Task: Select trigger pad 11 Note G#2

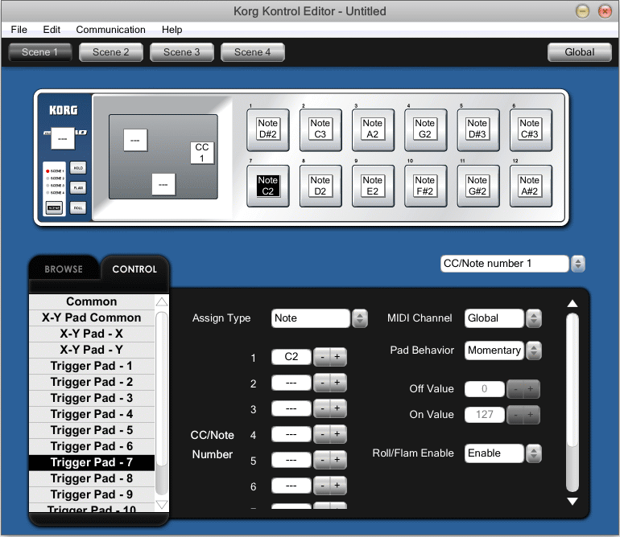Action: tap(478, 186)
